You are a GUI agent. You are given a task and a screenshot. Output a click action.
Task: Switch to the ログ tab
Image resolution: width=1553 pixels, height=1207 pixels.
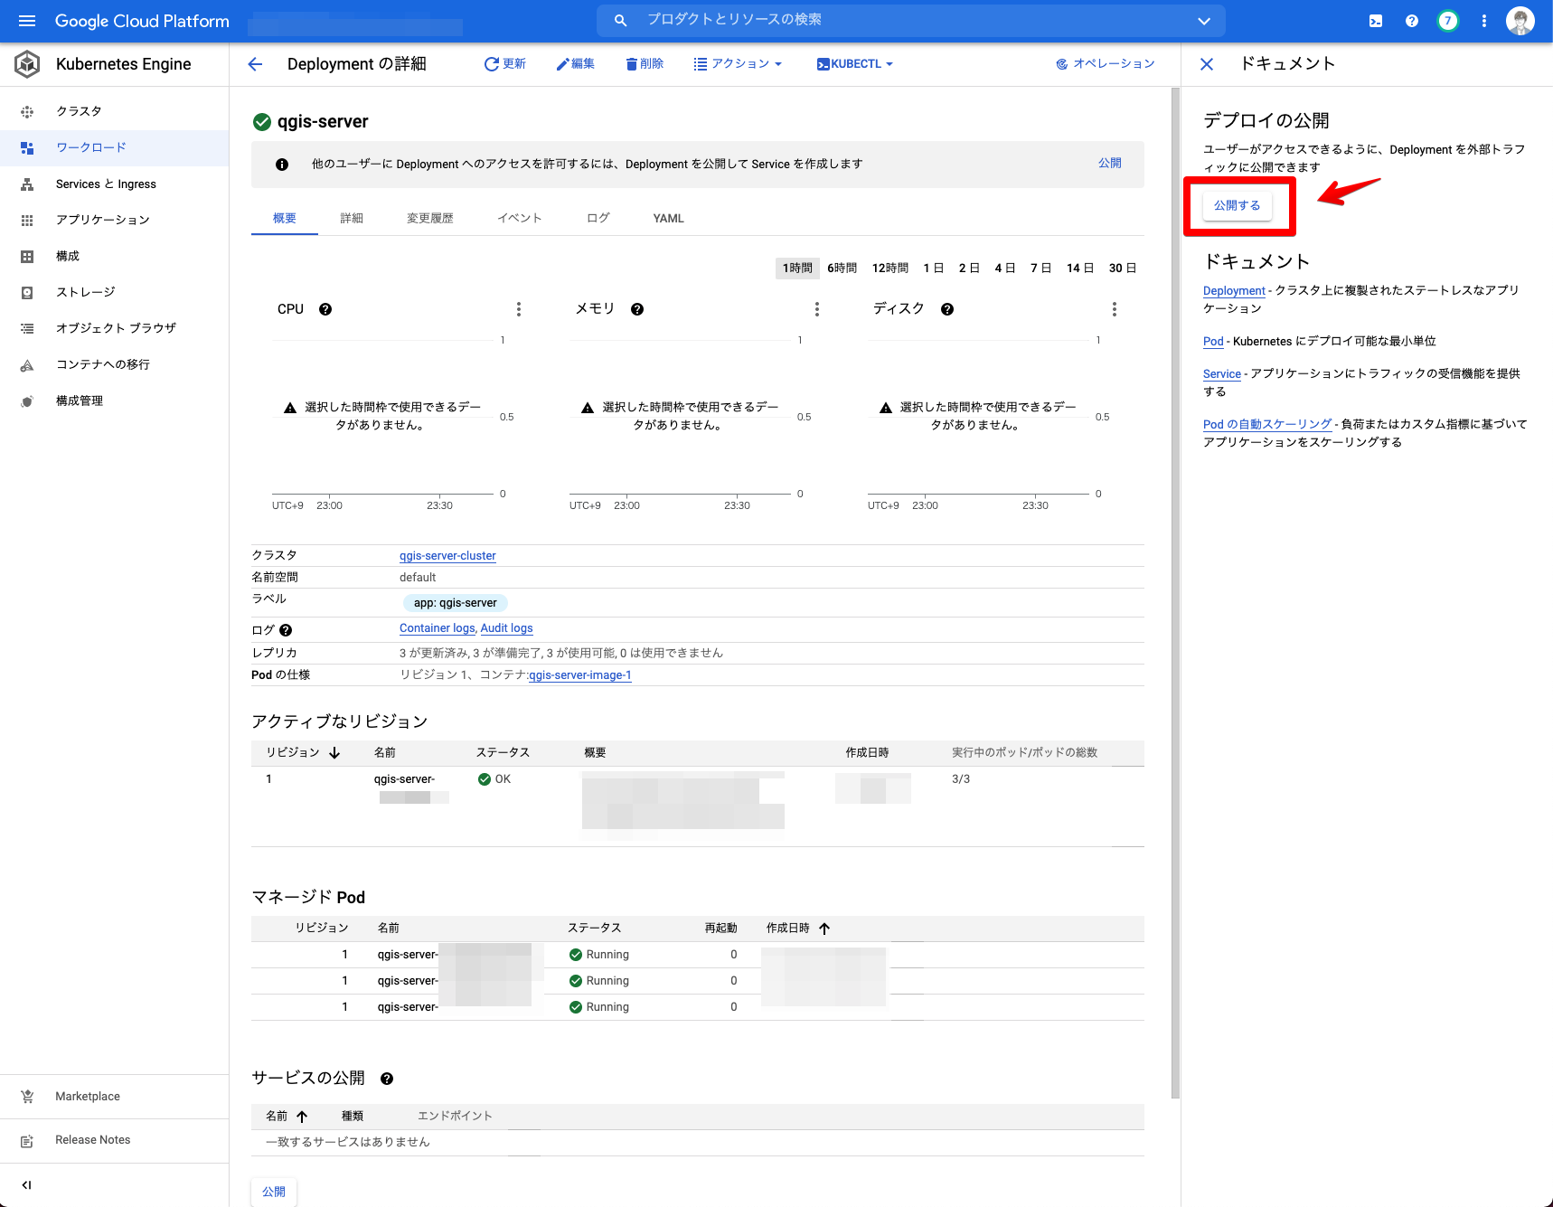pos(598,219)
